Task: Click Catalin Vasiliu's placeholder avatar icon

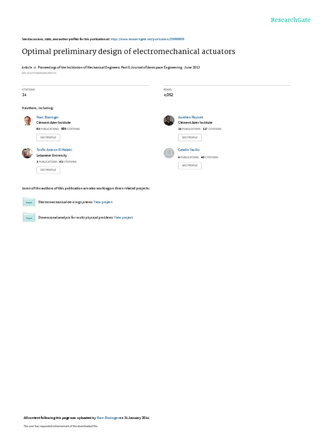Action: [169, 153]
